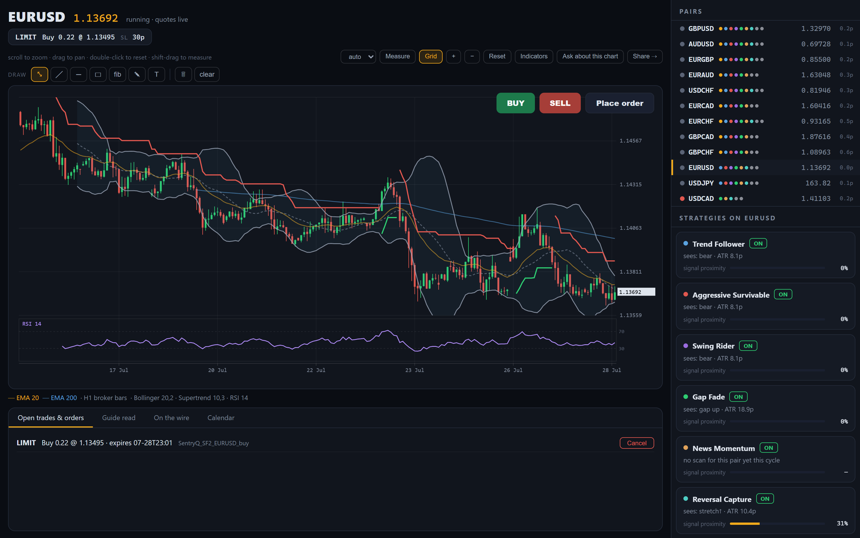This screenshot has height=538, width=860.
Task: Toggle the Grid button off
Action: 431,56
